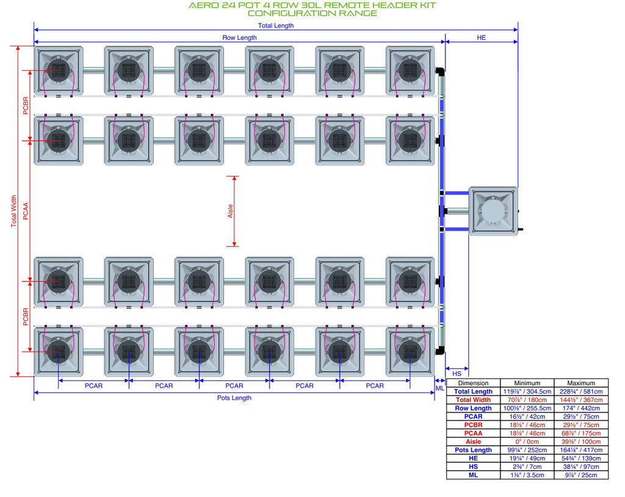Screen dimensions: 625x497
Task: Click the maximum value '174" / 442cm'
Action: [x=581, y=408]
